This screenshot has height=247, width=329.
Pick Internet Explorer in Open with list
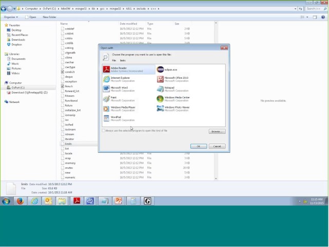pos(120,79)
